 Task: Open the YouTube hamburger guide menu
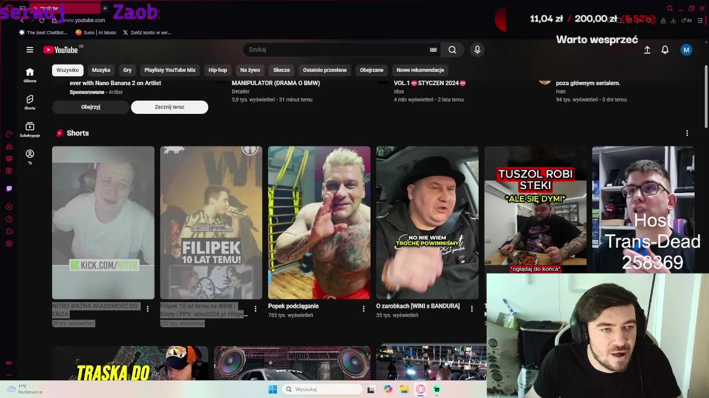click(30, 50)
